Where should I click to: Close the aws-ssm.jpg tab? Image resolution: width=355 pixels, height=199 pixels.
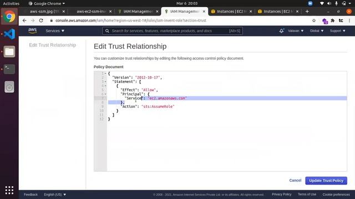coord(64,11)
